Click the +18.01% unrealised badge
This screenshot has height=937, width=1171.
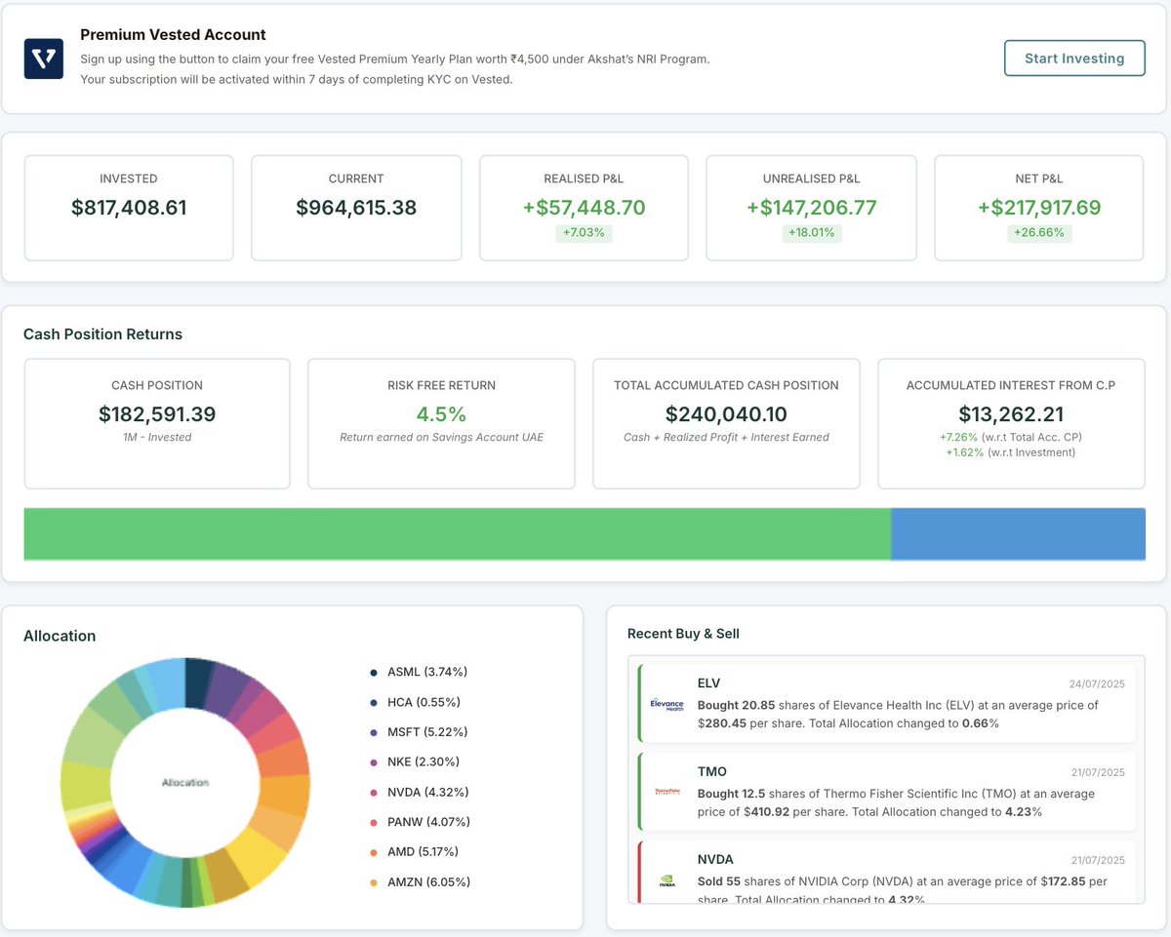click(x=812, y=233)
